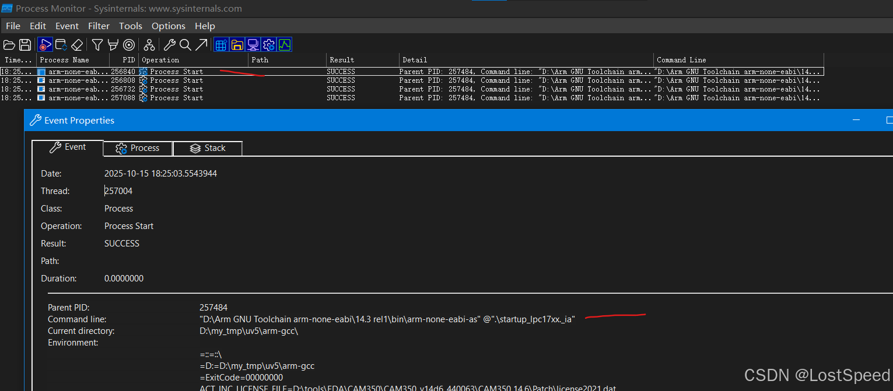This screenshot has height=391, width=893.
Task: Click the Command line value with arm-none-eabi-as
Action: point(387,319)
